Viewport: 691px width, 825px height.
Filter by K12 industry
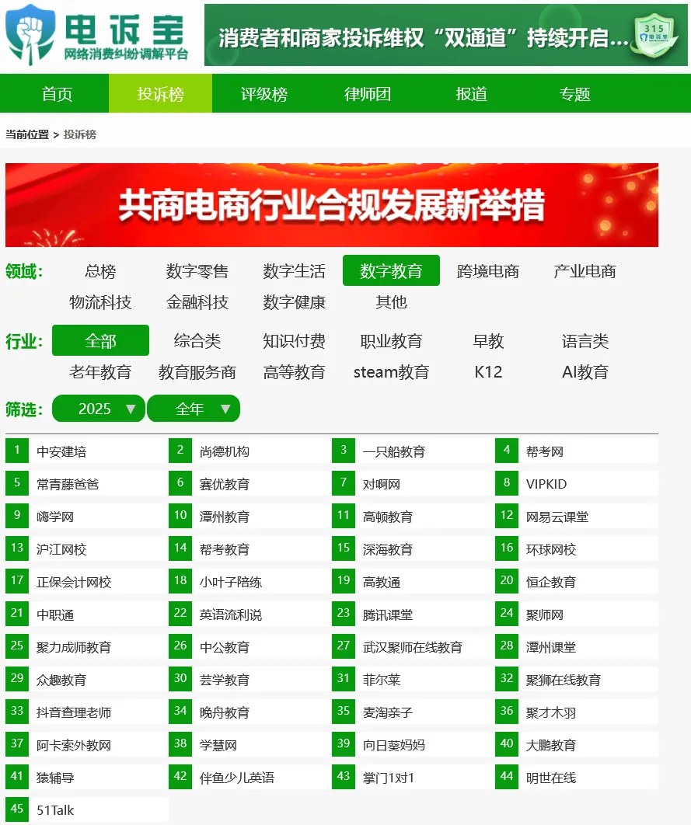pyautogui.click(x=488, y=372)
